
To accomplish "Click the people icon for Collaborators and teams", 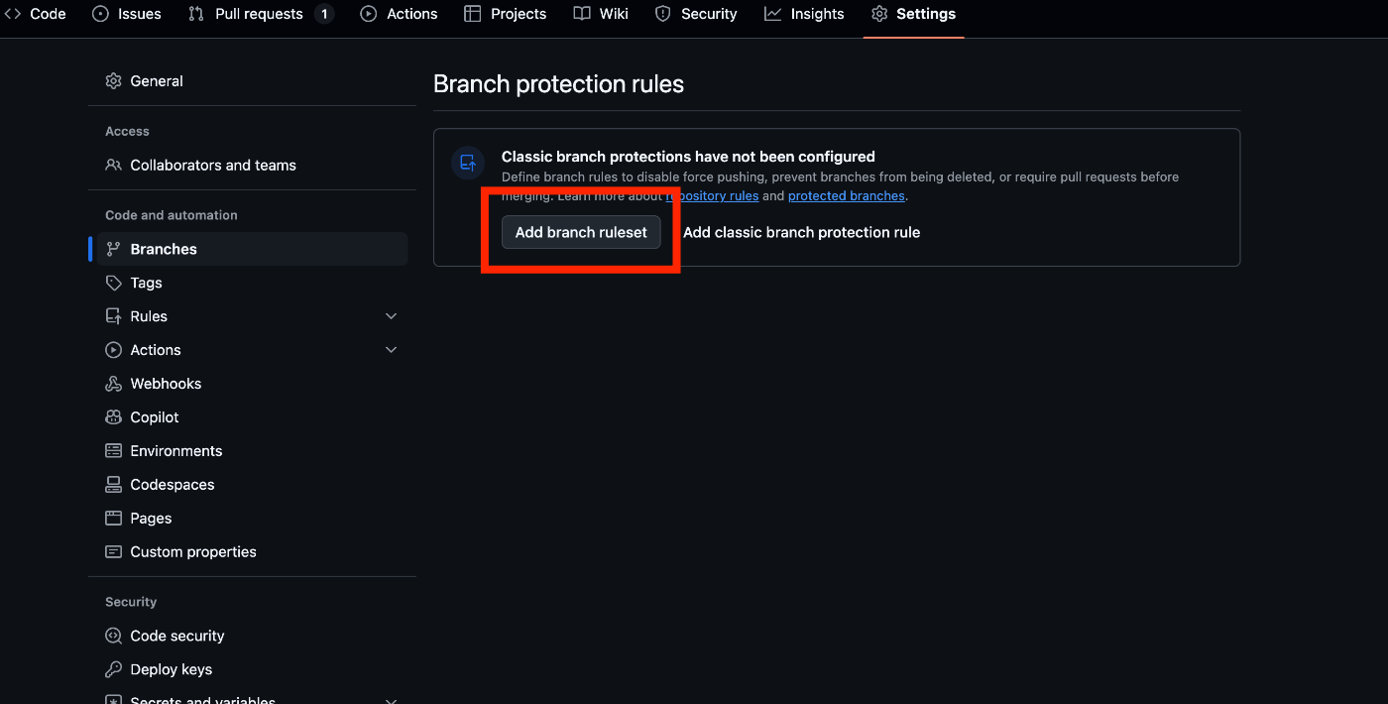I will [x=113, y=166].
